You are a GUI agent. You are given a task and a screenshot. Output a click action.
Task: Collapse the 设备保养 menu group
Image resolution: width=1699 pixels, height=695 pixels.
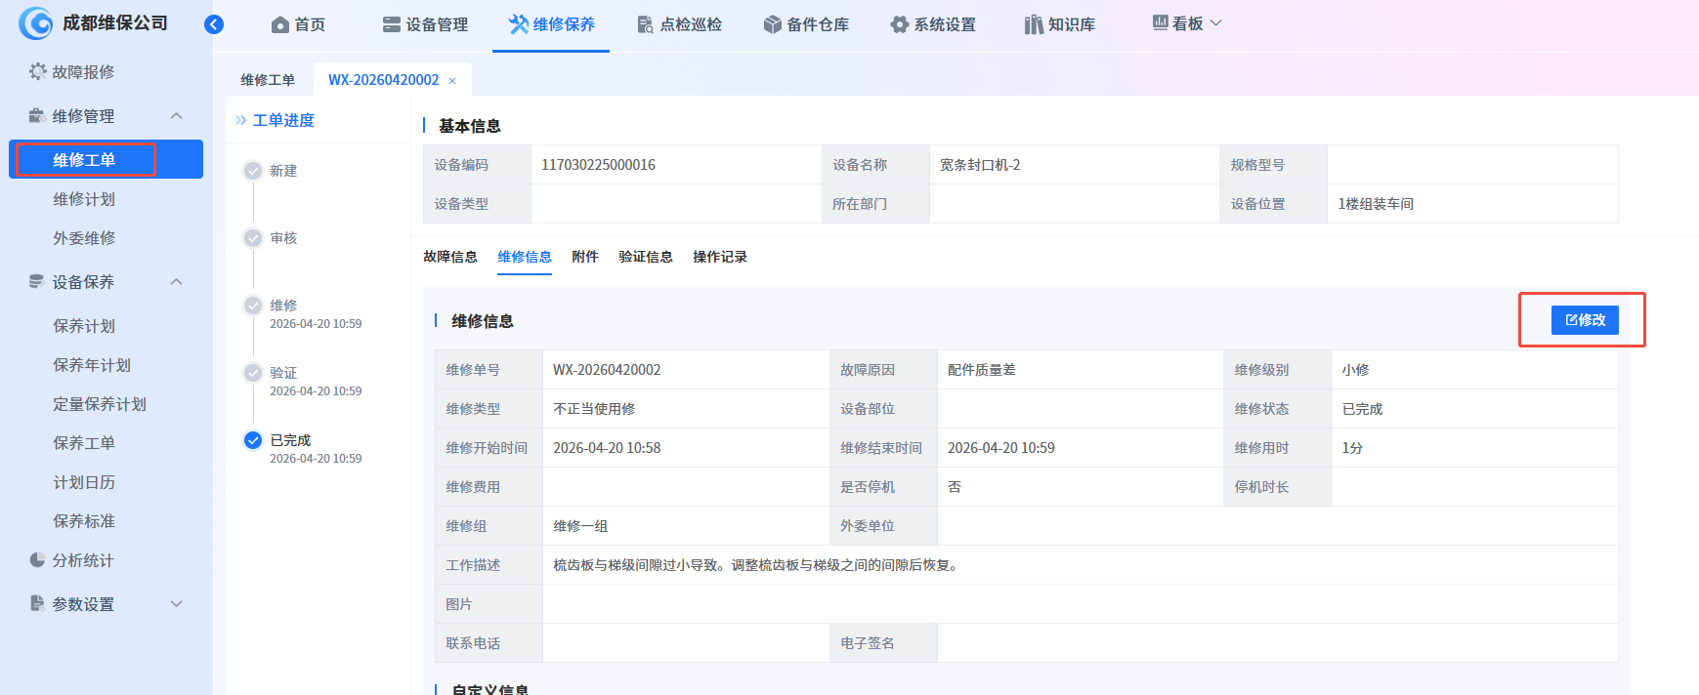coord(177,282)
